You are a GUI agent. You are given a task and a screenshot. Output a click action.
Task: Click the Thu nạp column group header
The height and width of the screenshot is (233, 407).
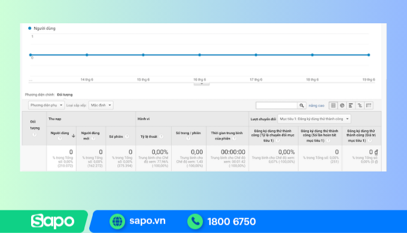click(x=55, y=119)
